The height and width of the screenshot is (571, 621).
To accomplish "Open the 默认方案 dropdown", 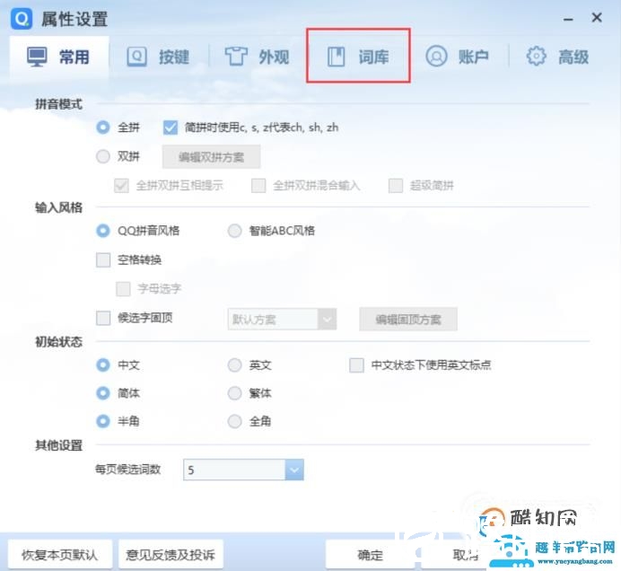I will pos(282,319).
